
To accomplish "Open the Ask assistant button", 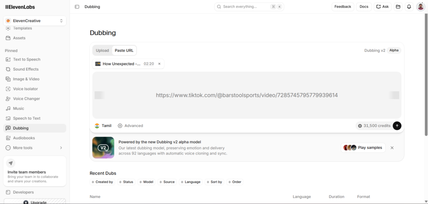I will pyautogui.click(x=382, y=7).
